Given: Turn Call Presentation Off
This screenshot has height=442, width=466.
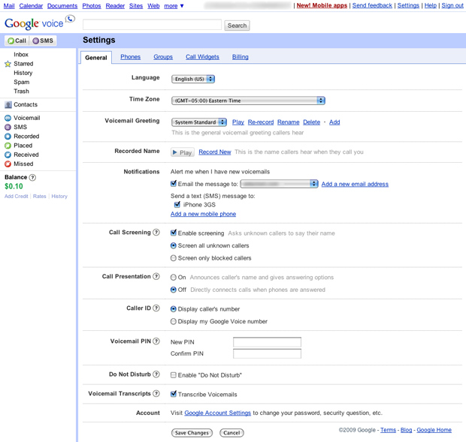Looking at the screenshot, I should [x=174, y=290].
